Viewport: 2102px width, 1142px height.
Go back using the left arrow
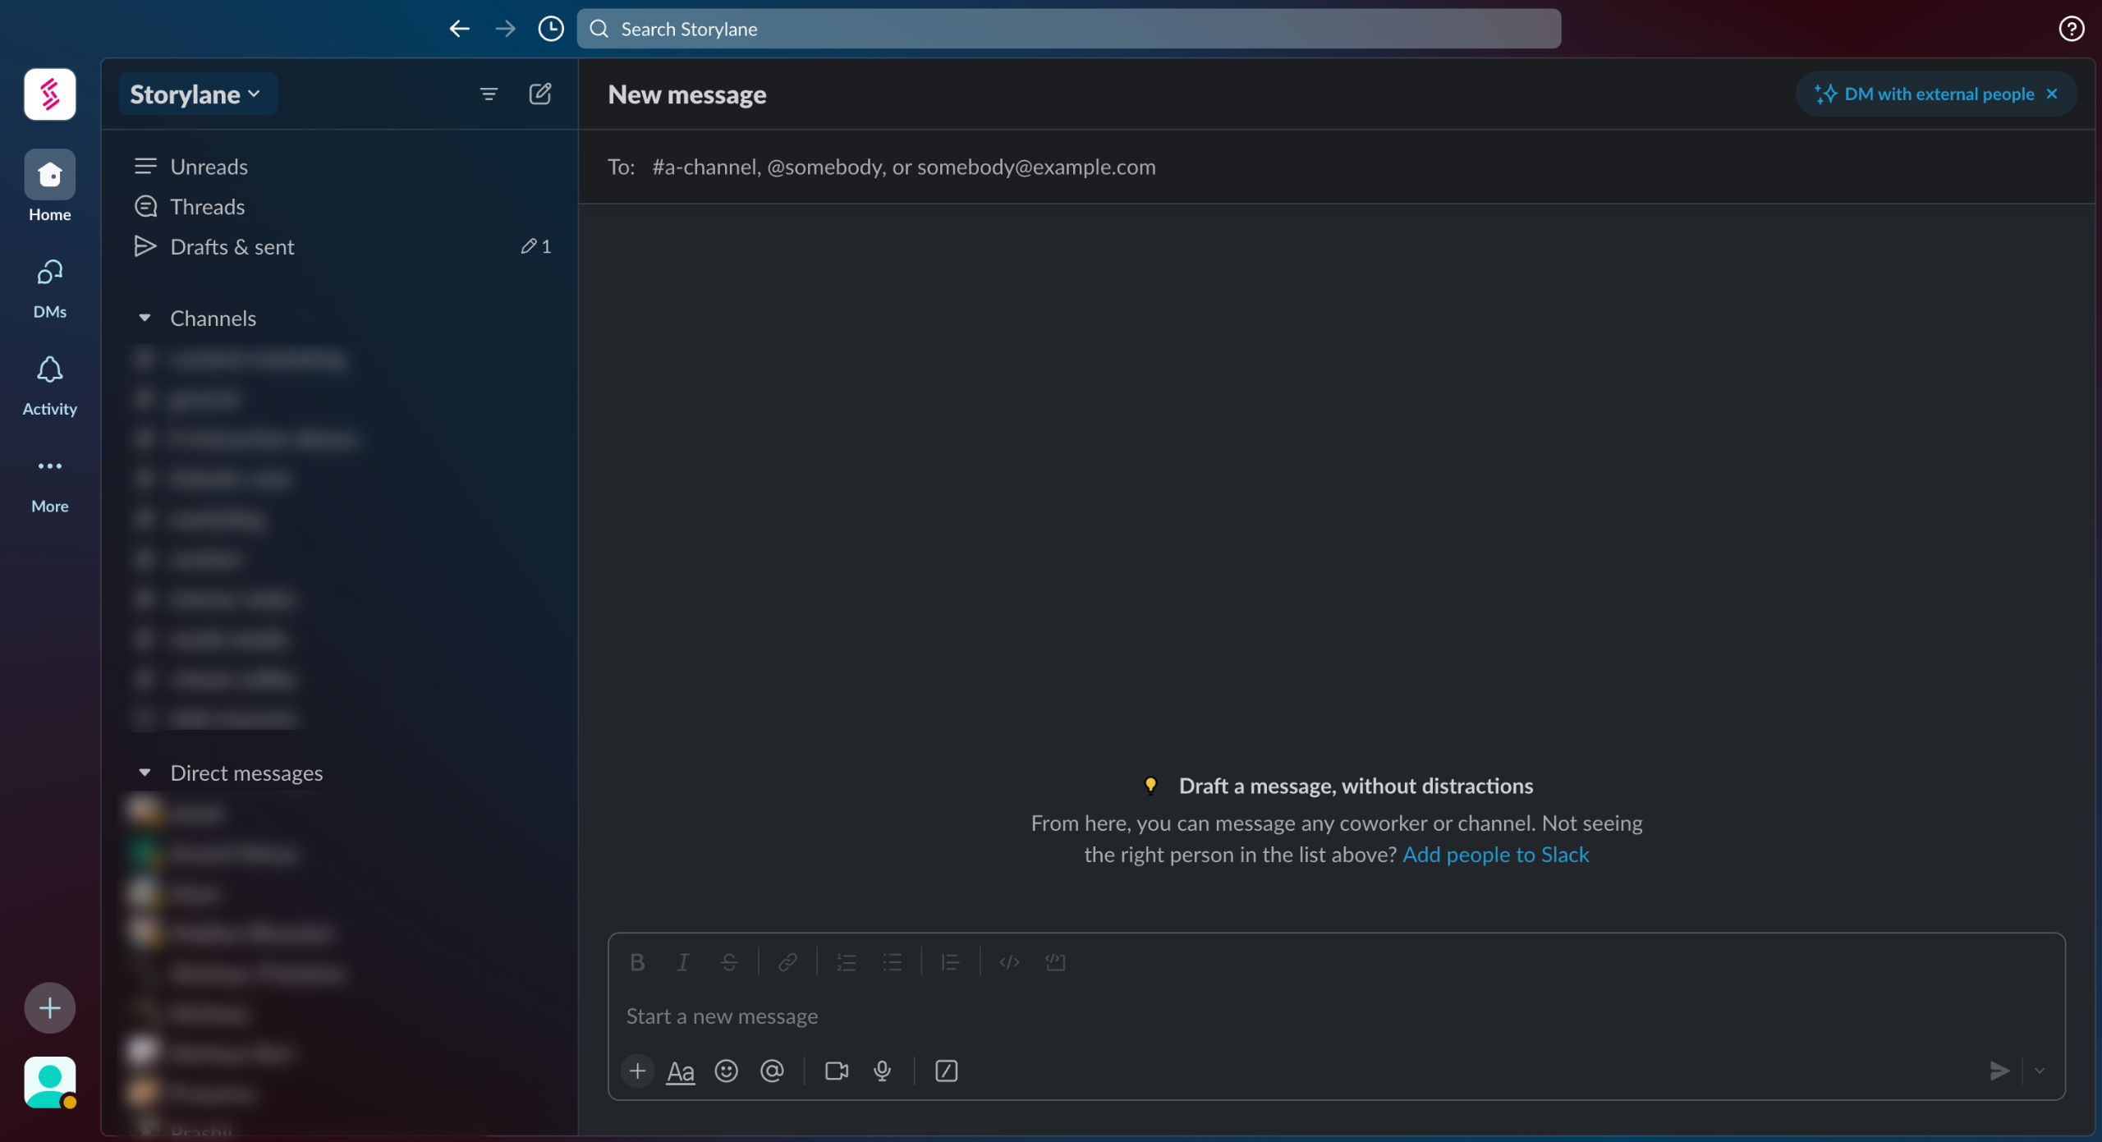point(459,30)
